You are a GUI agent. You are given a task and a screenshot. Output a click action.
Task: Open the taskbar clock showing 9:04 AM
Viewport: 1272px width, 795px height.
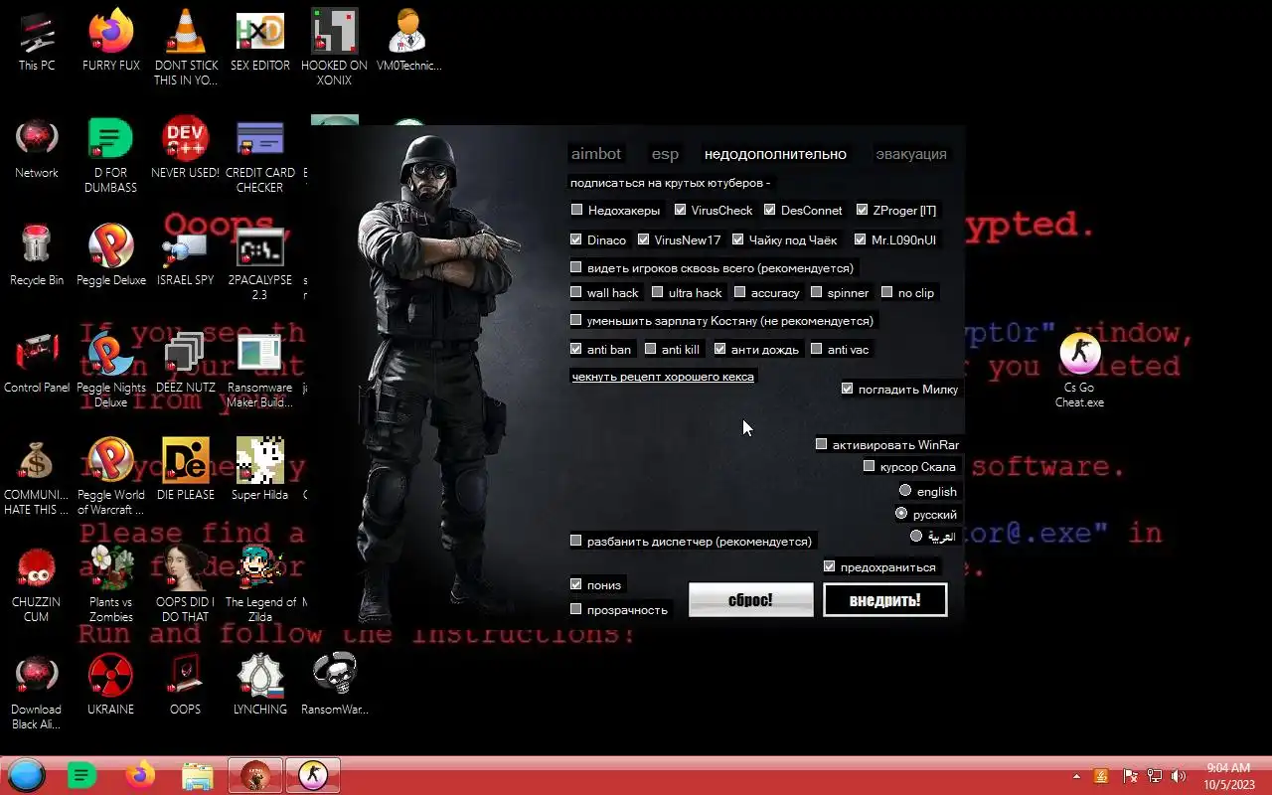coord(1228,776)
